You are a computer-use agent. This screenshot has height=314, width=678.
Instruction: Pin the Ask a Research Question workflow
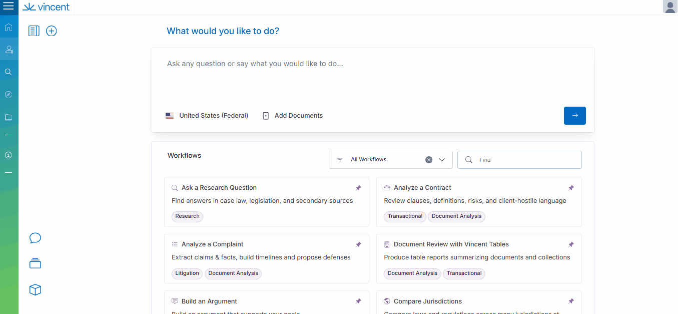[x=358, y=188]
